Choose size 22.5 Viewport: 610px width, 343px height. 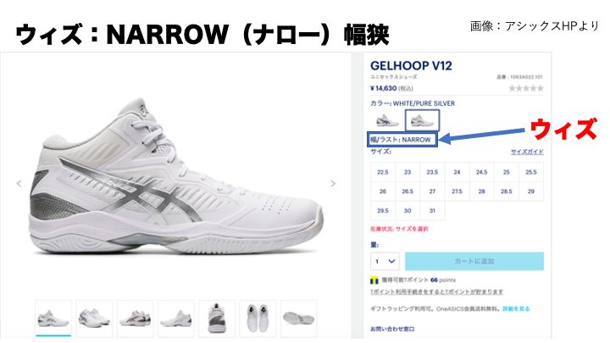pos(383,172)
